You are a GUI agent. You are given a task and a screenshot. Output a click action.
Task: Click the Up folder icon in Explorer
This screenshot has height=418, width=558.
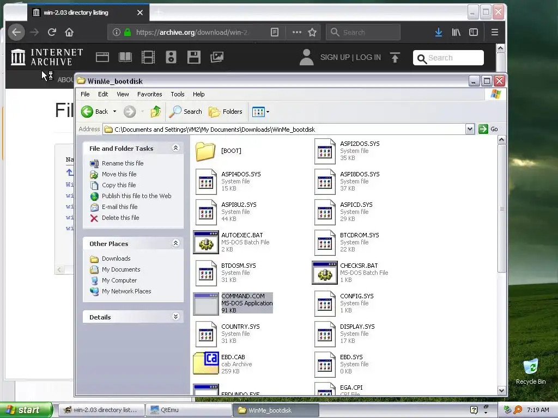click(155, 112)
